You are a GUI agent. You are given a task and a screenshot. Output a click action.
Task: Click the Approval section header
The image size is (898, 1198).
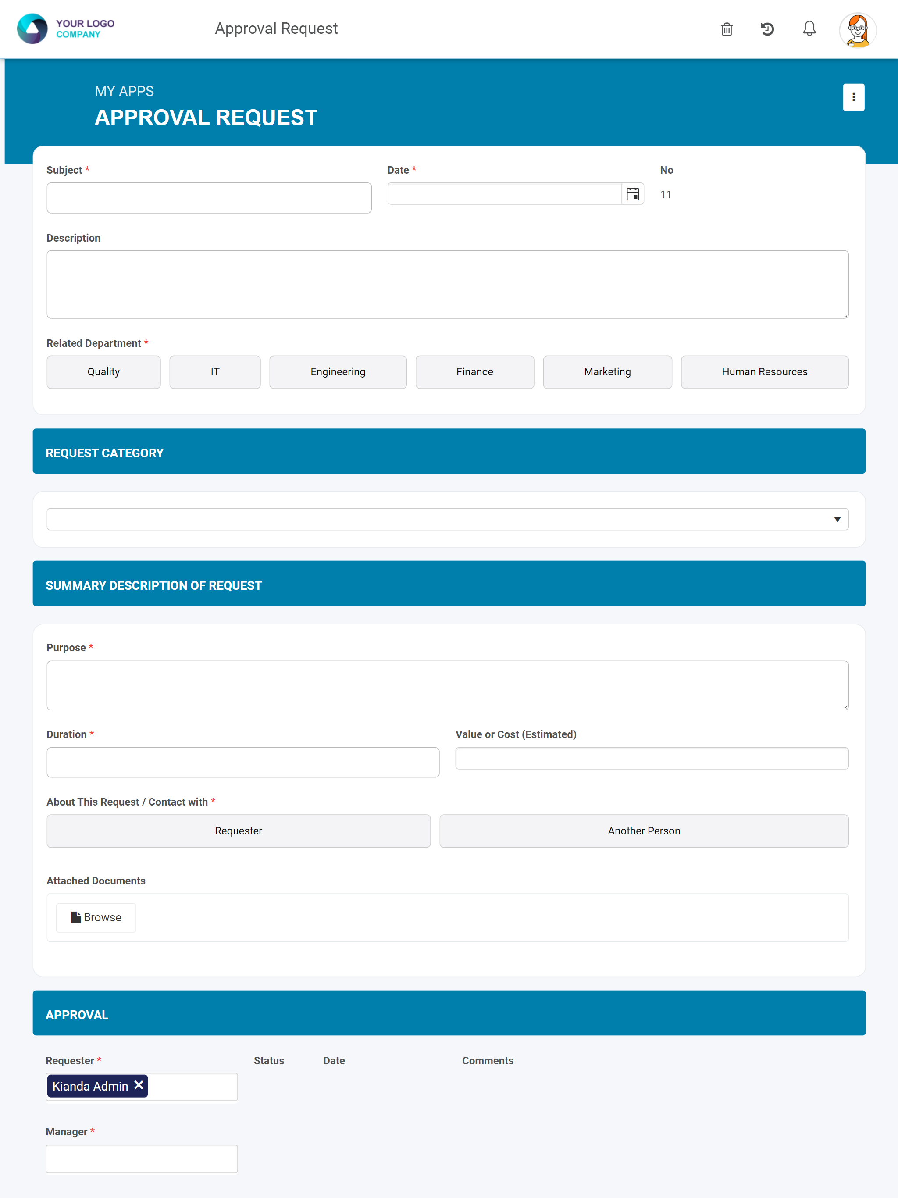[x=449, y=1013]
